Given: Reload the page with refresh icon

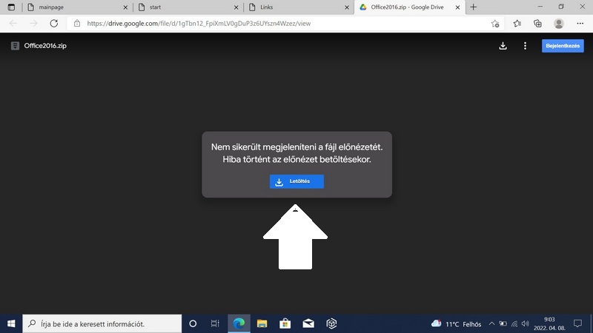Looking at the screenshot, I should 53,23.
